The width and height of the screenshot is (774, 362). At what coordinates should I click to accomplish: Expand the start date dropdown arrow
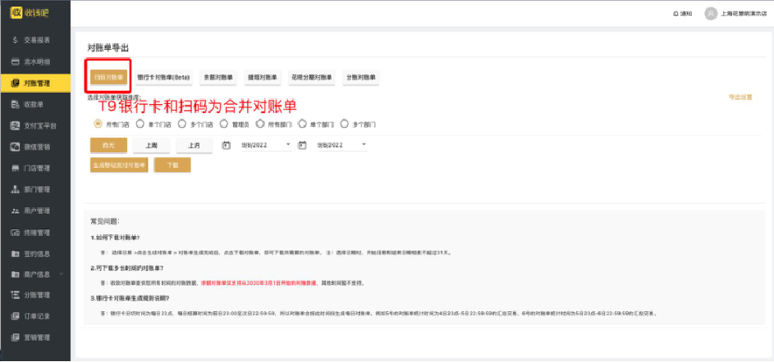pyautogui.click(x=288, y=145)
